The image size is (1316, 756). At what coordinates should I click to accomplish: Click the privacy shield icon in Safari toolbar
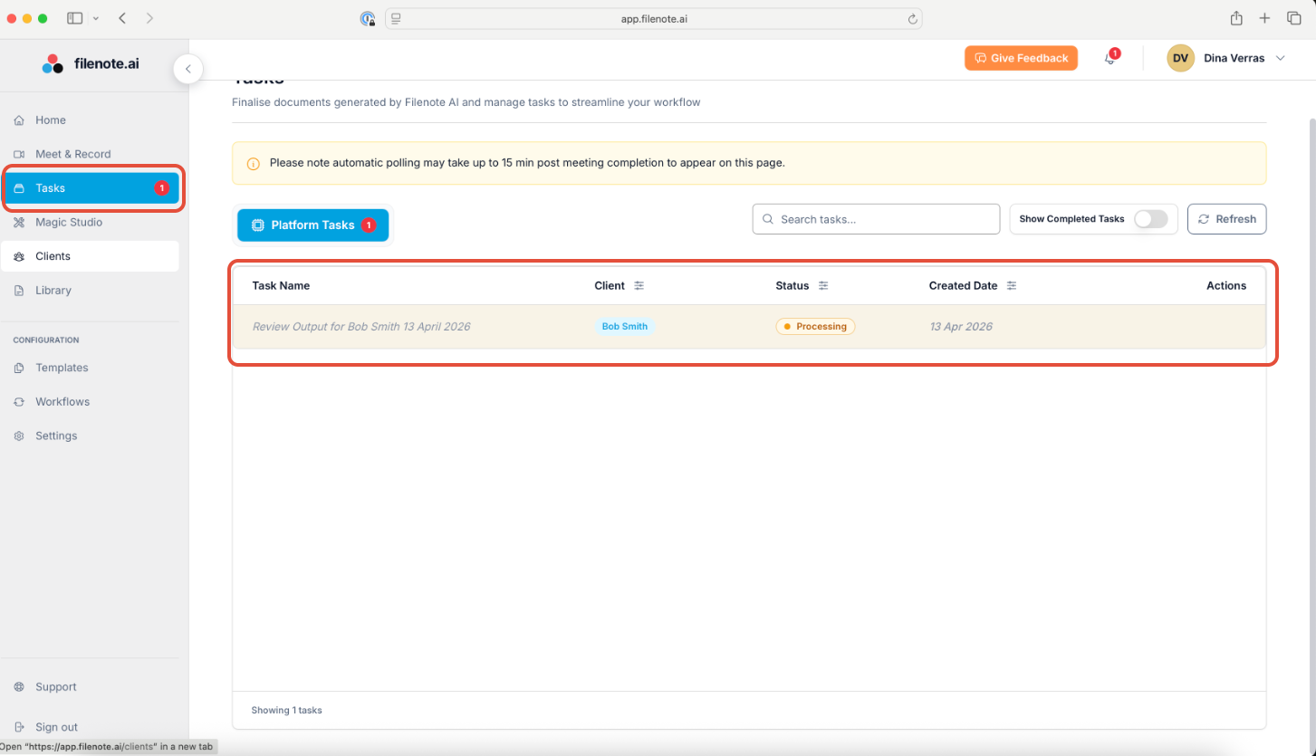tap(367, 18)
